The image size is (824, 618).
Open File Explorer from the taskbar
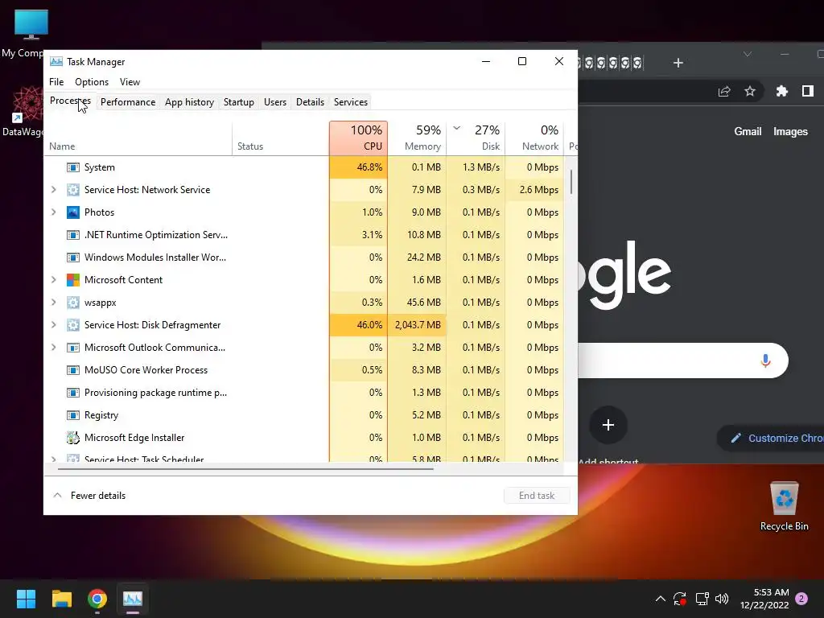coord(61,598)
